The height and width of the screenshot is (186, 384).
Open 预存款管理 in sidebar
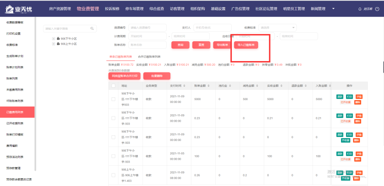coord(14,168)
